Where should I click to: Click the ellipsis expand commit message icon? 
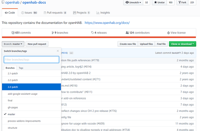click(71, 53)
